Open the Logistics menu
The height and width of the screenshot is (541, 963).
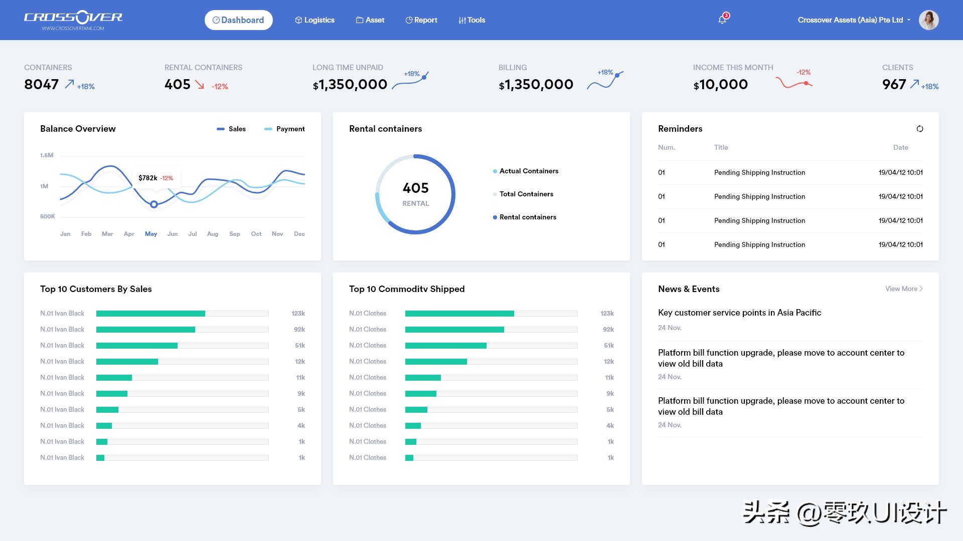(x=314, y=20)
